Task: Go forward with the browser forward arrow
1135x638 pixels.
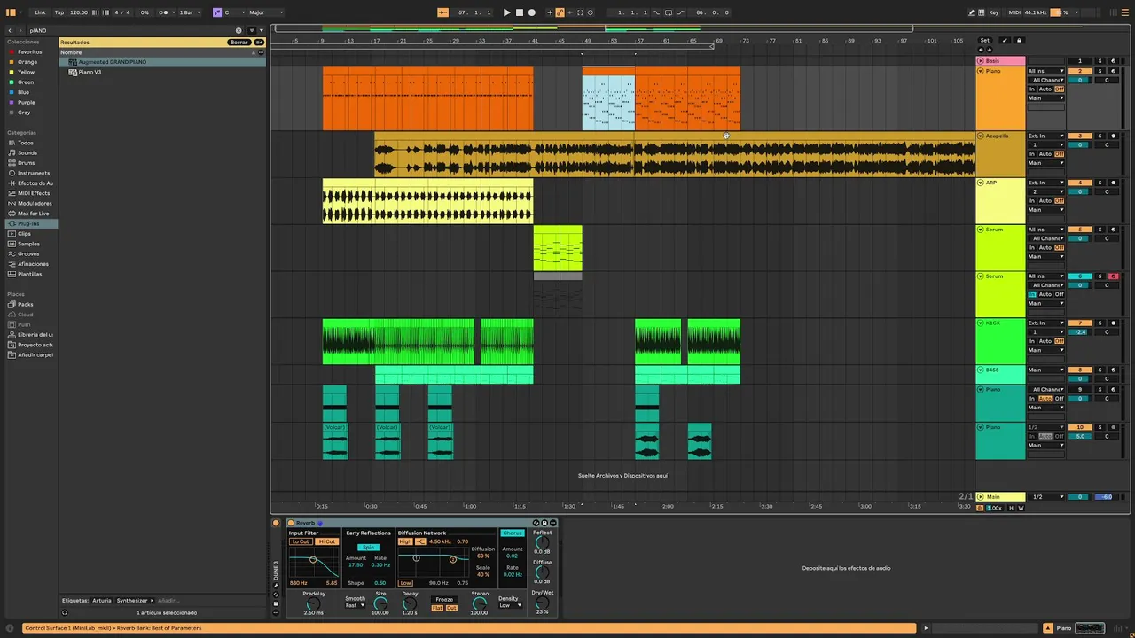Action: click(22, 30)
